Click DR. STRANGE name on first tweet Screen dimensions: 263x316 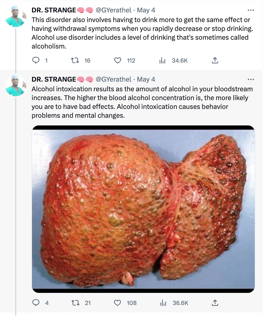coord(54,10)
